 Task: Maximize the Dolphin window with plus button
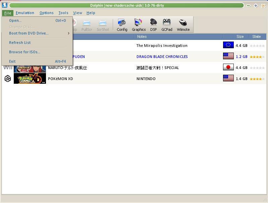(x=256, y=6)
